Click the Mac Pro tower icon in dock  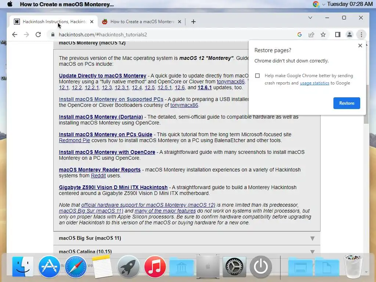click(208, 267)
